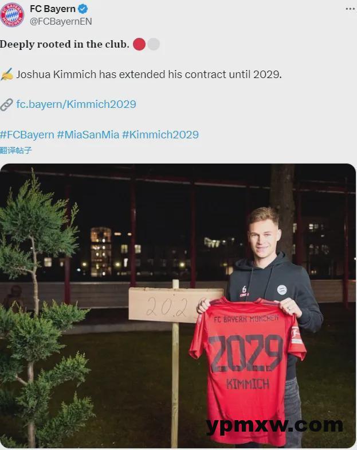Open the Kimmich contract photo
Viewport: 357px width, 450px height.
click(178, 305)
